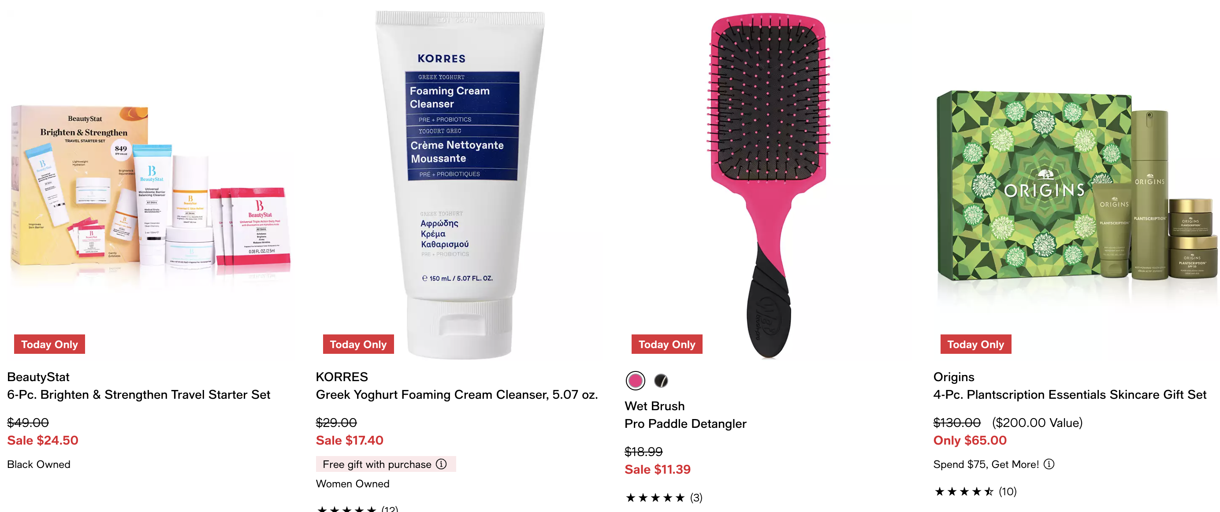The width and height of the screenshot is (1220, 512).
Task: Open the Pro Paddle Detangler product link
Action: 685,423
